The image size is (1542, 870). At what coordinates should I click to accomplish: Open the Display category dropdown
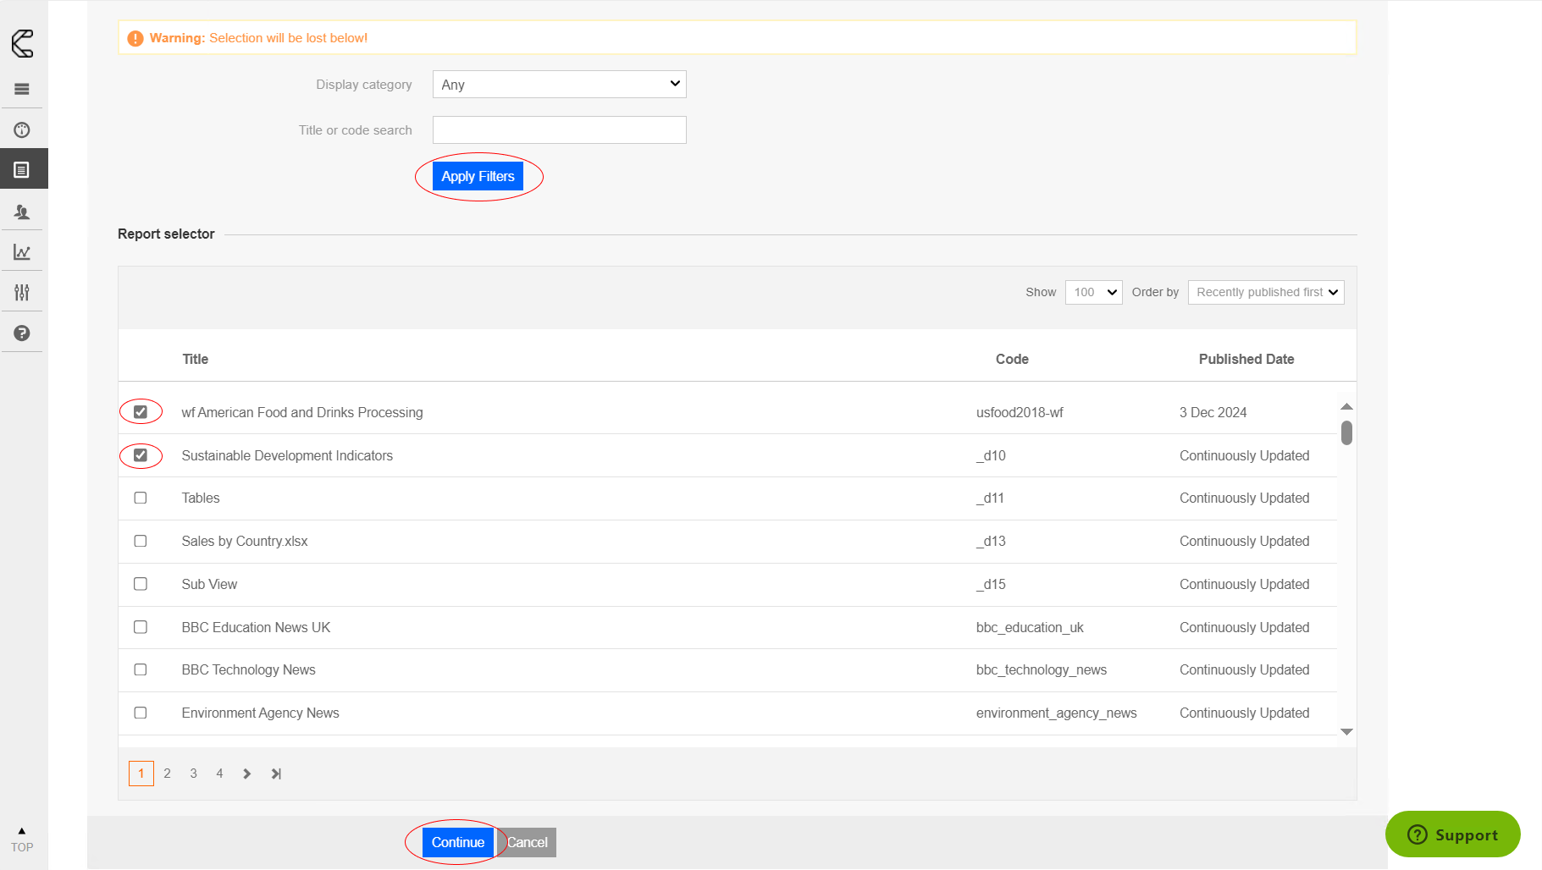(559, 85)
